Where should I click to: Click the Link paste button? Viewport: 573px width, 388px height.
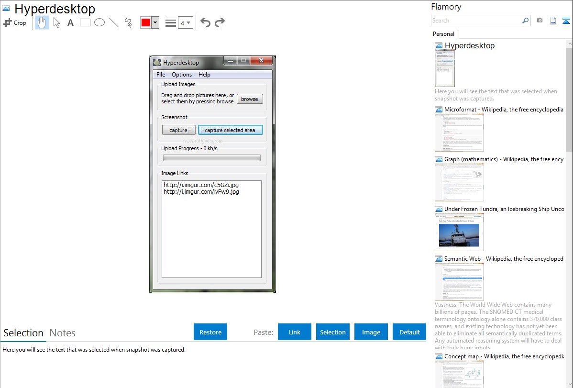[295, 332]
